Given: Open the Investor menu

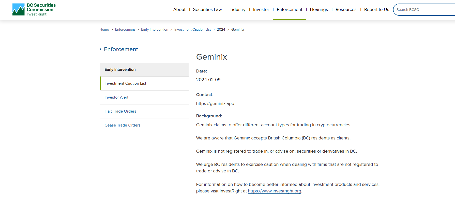Looking at the screenshot, I should 261,9.
